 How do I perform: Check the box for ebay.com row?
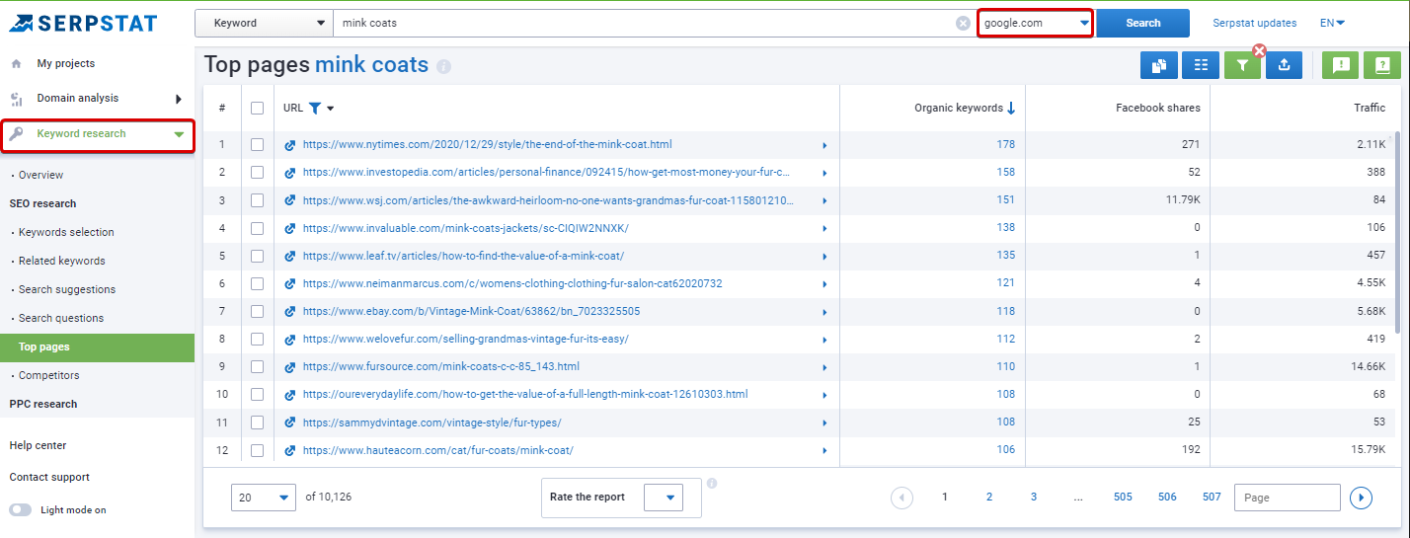pyautogui.click(x=258, y=311)
